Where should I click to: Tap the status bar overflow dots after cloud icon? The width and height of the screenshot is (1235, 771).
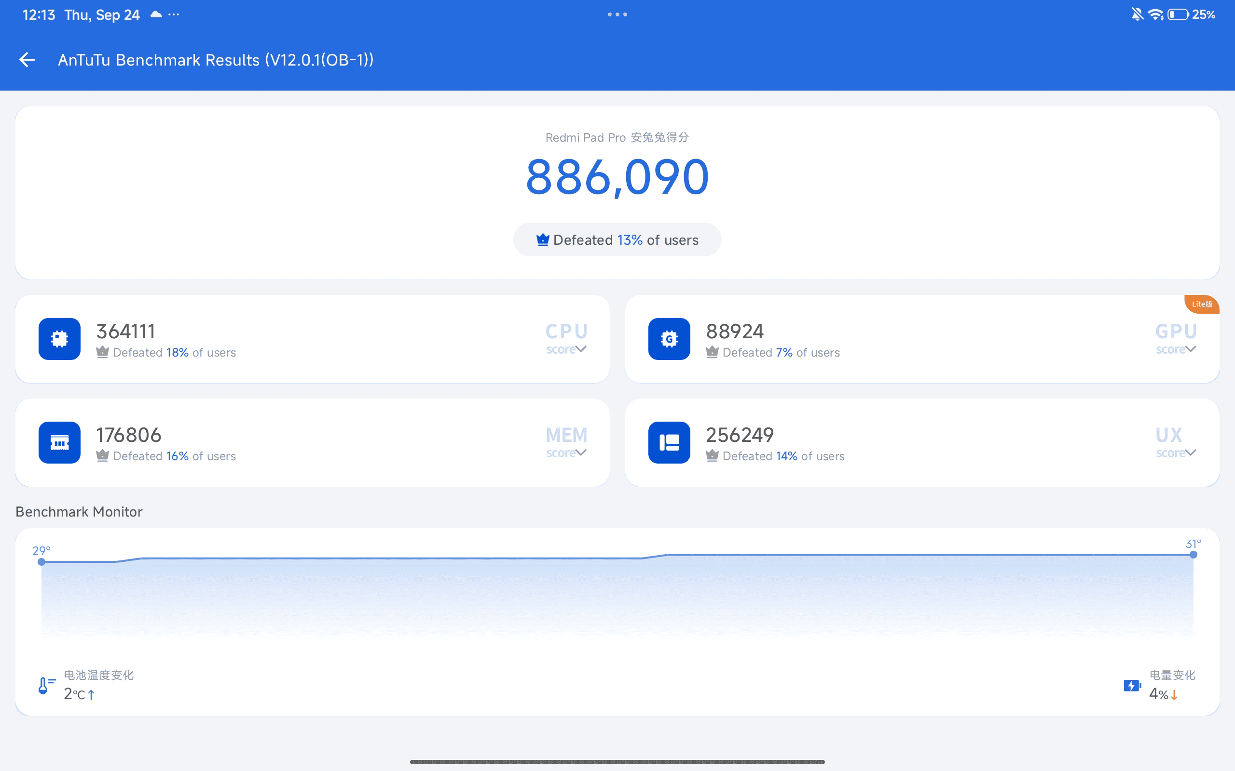click(x=174, y=14)
